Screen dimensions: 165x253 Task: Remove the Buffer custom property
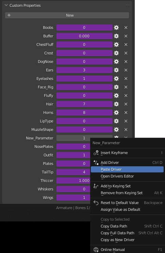(x=126, y=36)
